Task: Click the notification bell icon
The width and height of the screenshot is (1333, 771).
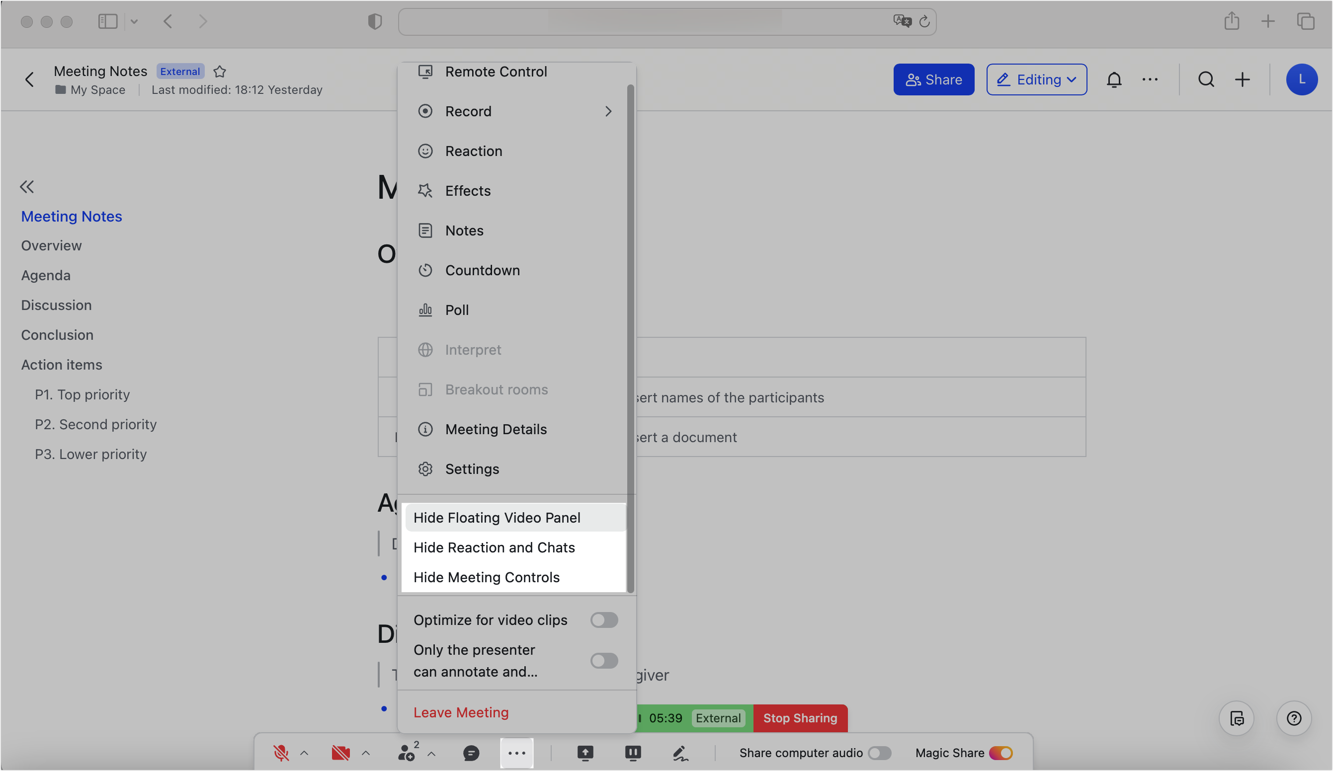Action: pos(1114,80)
